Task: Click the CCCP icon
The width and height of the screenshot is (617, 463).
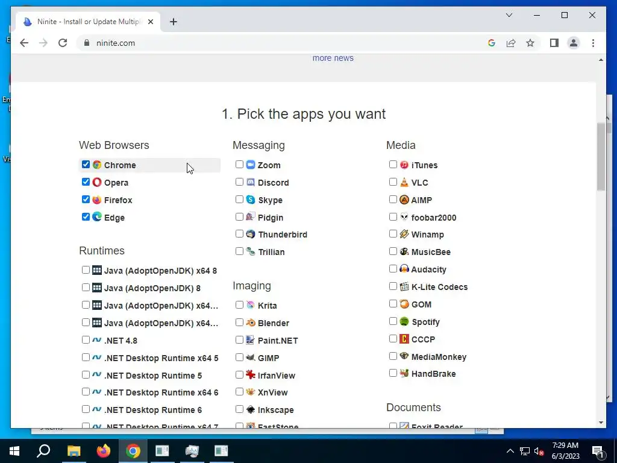Action: [404, 339]
